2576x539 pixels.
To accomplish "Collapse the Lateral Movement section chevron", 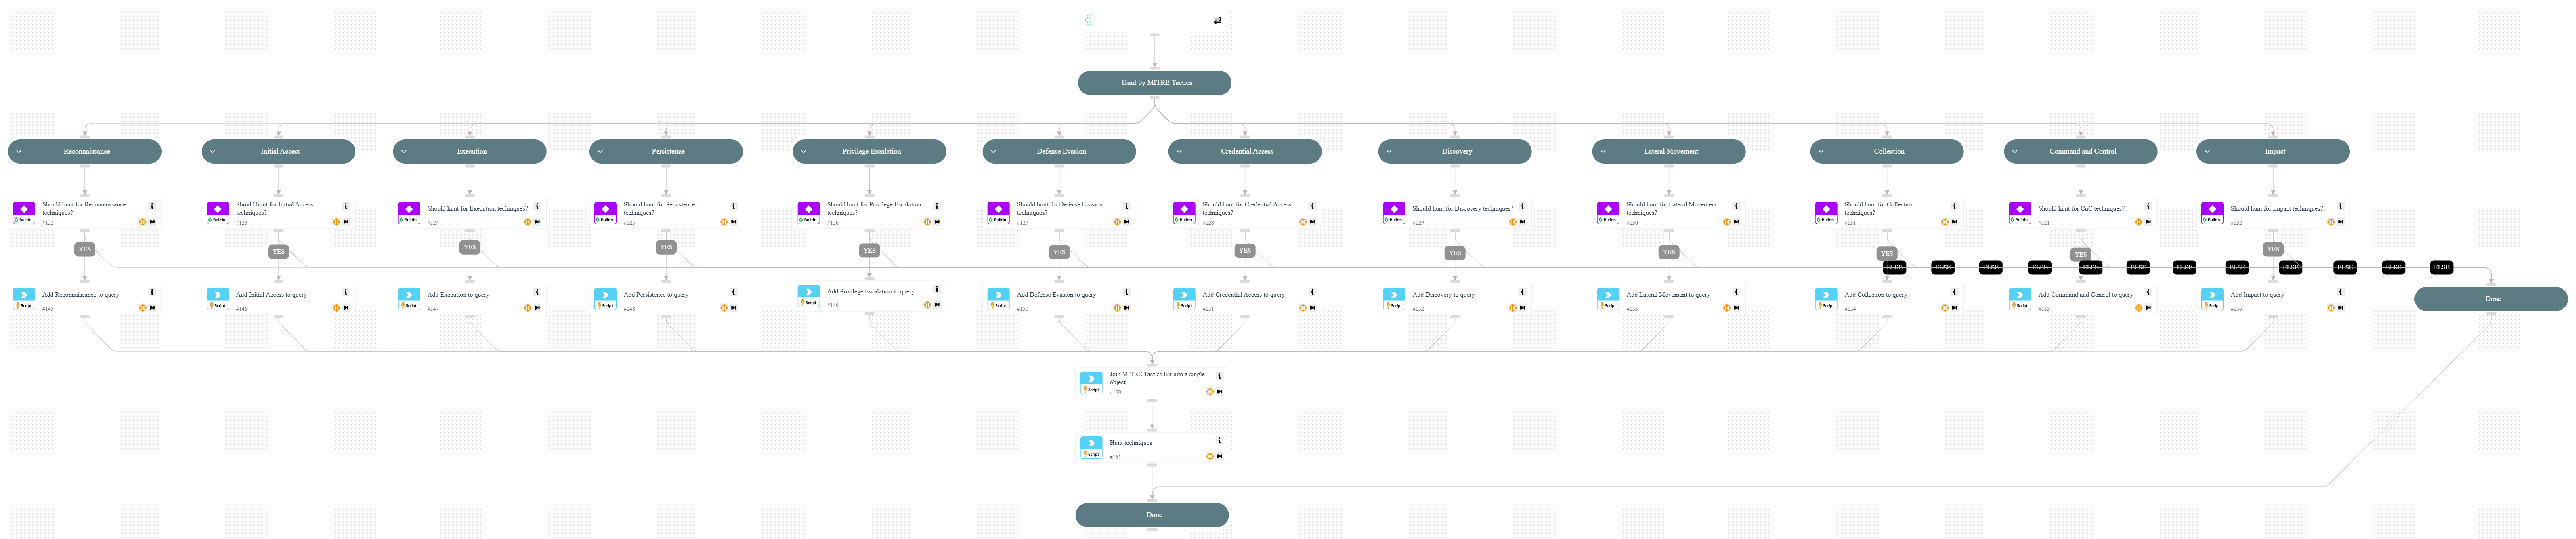I will [1603, 152].
